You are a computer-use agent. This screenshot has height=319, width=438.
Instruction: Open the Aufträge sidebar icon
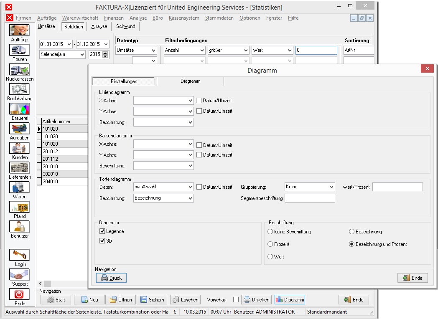point(19,30)
